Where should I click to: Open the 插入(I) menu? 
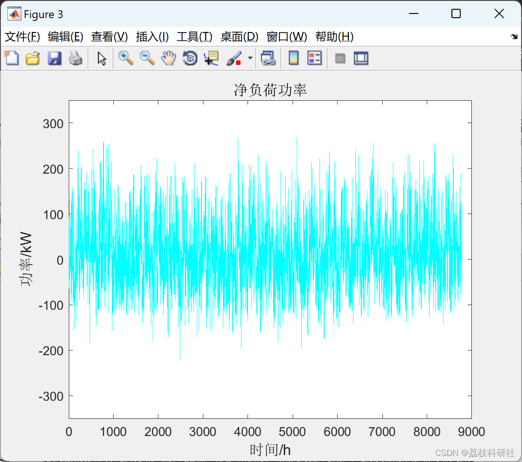152,37
